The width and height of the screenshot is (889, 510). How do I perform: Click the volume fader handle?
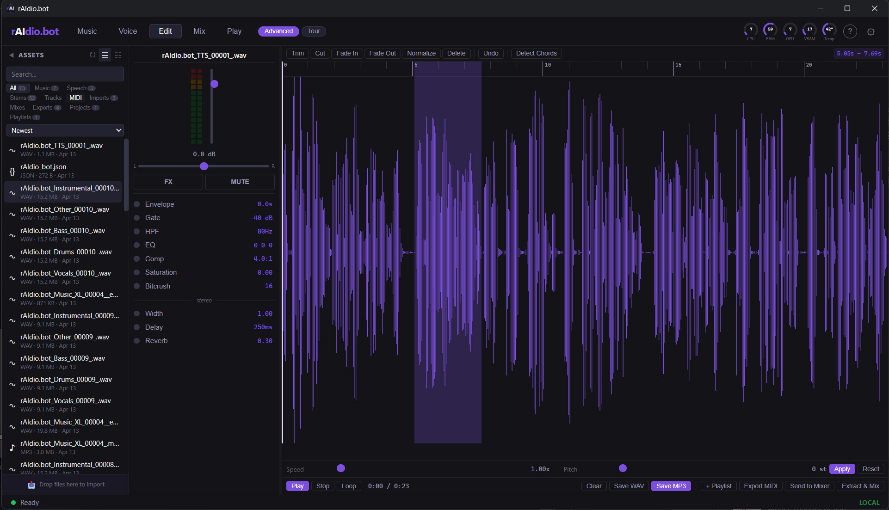coord(214,84)
